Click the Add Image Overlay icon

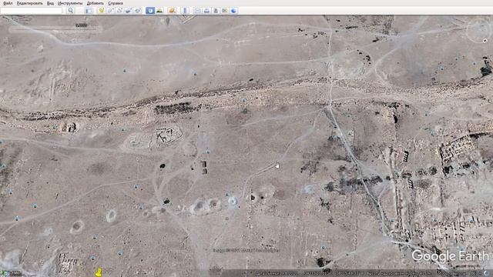(x=129, y=11)
